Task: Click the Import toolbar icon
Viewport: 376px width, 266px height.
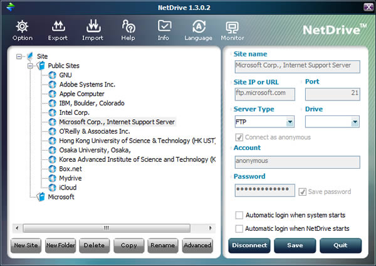Action: point(93,27)
